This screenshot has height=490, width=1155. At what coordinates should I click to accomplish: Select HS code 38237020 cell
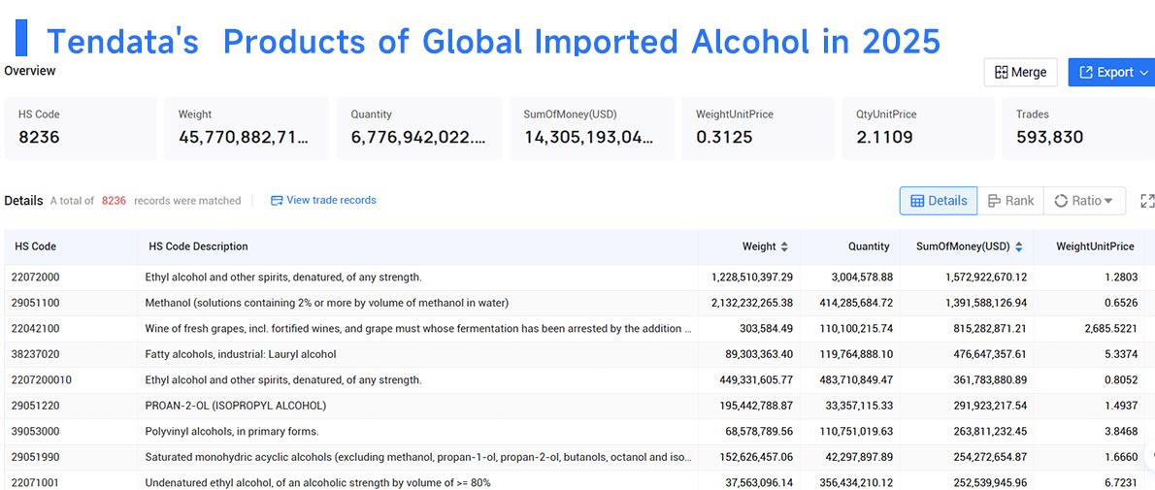coord(35,354)
